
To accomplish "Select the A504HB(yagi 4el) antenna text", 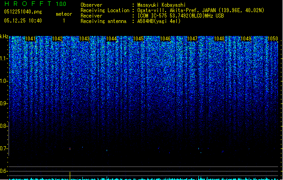I will (x=159, y=21).
